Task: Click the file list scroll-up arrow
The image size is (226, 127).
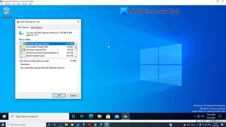Action: (76, 44)
